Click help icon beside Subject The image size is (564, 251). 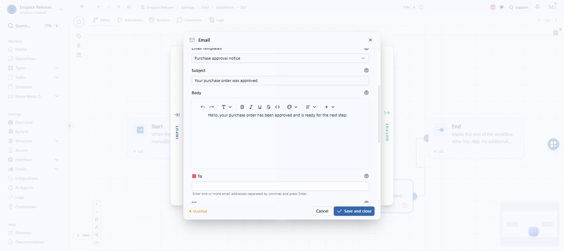pyautogui.click(x=367, y=70)
